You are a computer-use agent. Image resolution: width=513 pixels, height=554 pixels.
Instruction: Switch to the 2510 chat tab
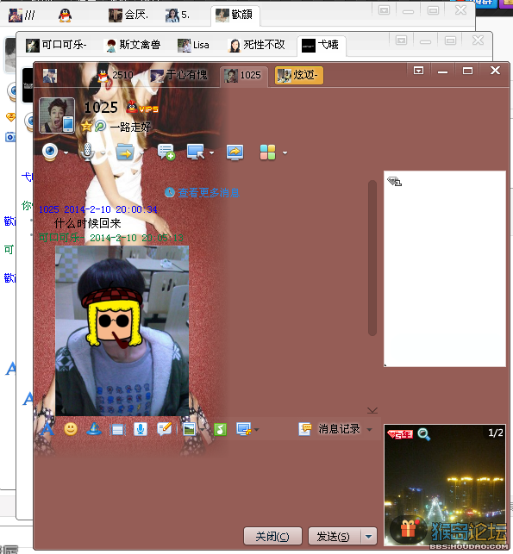(x=116, y=75)
